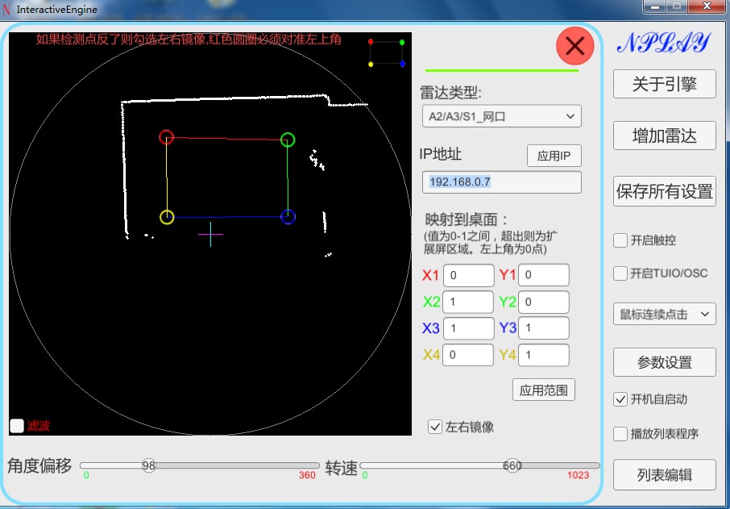This screenshot has width=730, height=509.
Task: Select the blue corner marker circle
Action: click(288, 217)
